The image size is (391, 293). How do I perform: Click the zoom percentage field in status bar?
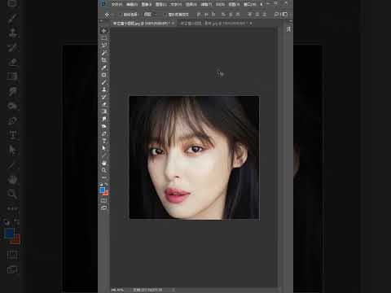(x=117, y=290)
